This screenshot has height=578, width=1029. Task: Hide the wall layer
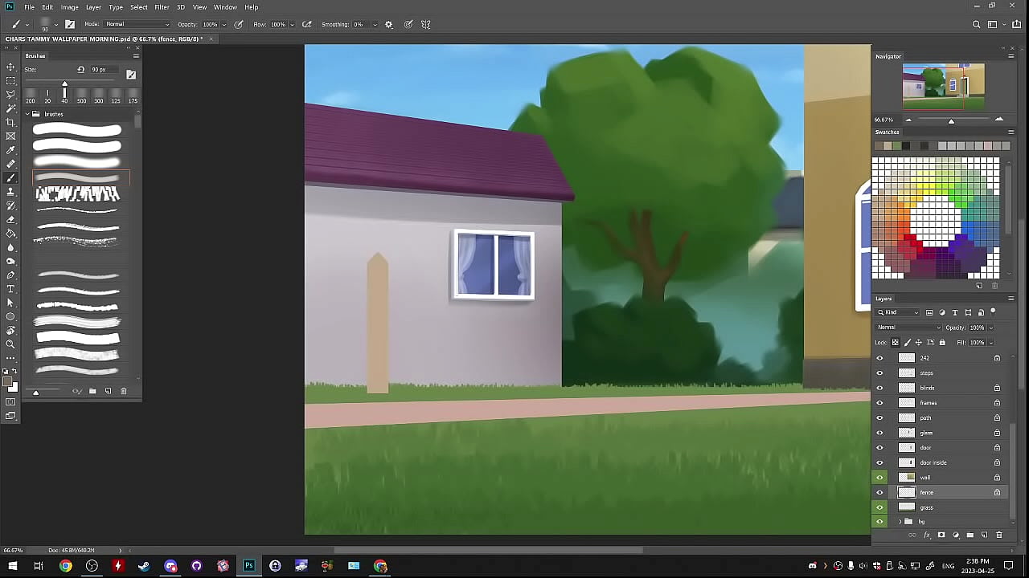click(x=879, y=478)
